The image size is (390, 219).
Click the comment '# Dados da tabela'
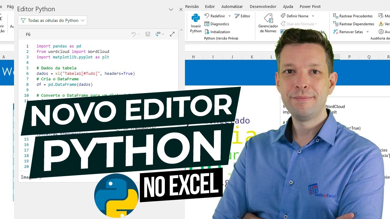(56, 68)
